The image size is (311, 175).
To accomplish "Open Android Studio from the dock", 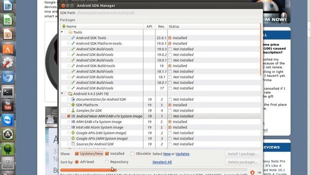I will pyautogui.click(x=8, y=149).
